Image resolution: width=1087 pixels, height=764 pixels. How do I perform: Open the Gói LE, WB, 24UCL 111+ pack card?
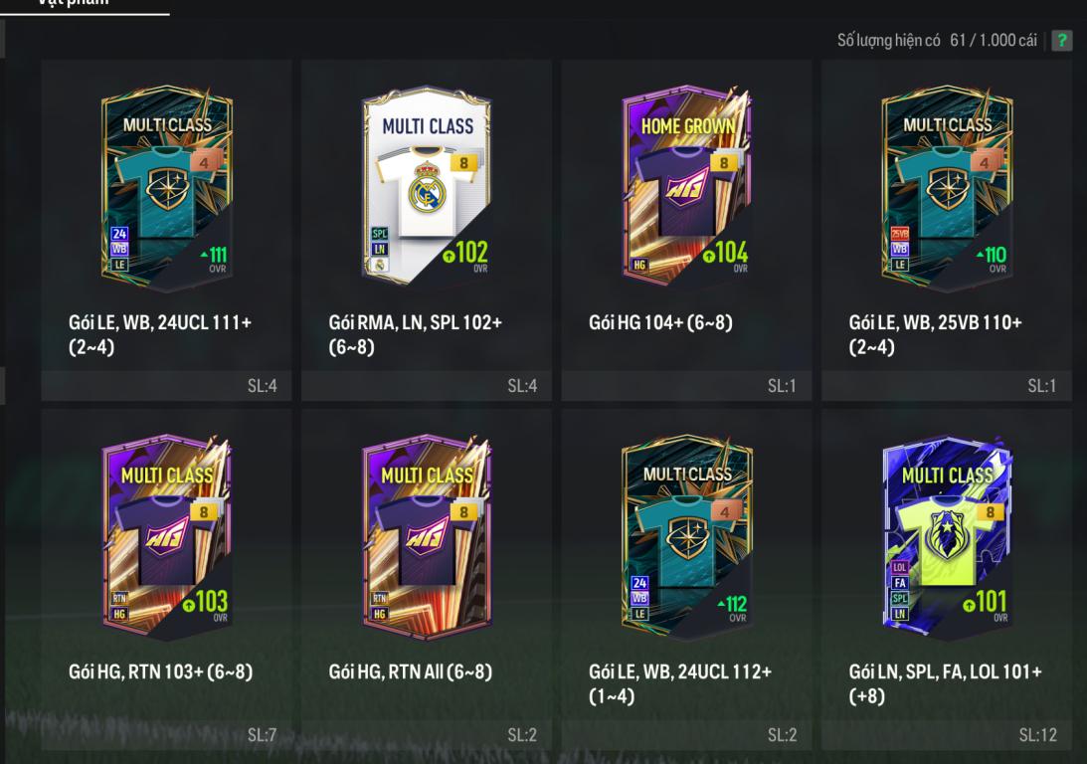click(x=166, y=230)
